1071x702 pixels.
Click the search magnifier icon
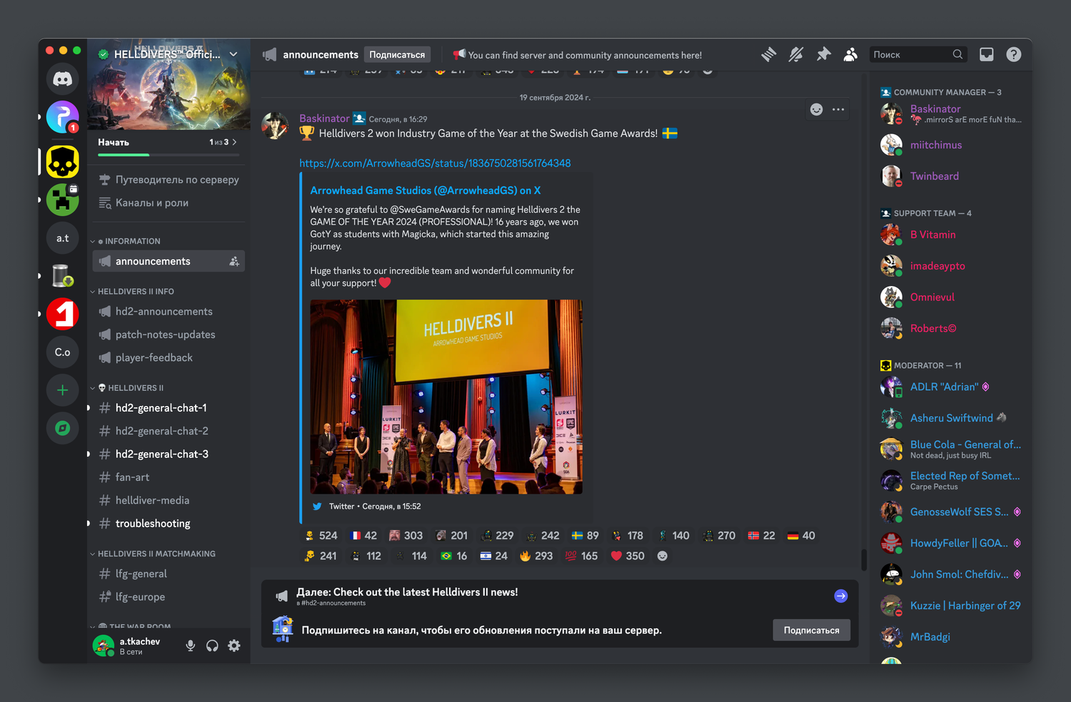pos(957,55)
